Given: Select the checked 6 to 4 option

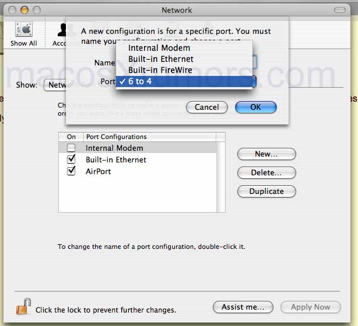Looking at the screenshot, I should pos(184,81).
